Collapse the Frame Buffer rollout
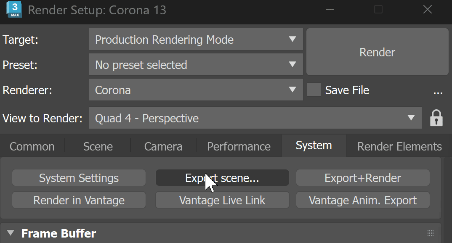452x243 pixels. (11, 233)
